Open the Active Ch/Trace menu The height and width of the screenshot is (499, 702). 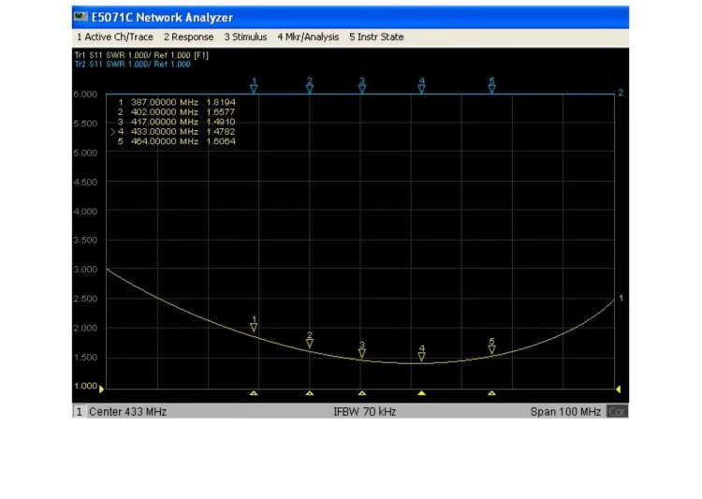click(x=116, y=37)
